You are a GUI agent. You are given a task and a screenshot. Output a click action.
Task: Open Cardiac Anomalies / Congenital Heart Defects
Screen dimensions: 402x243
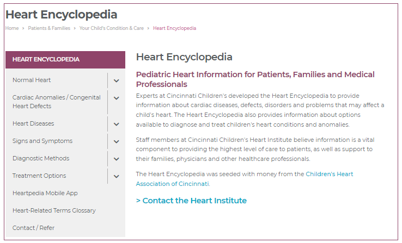[56, 102]
